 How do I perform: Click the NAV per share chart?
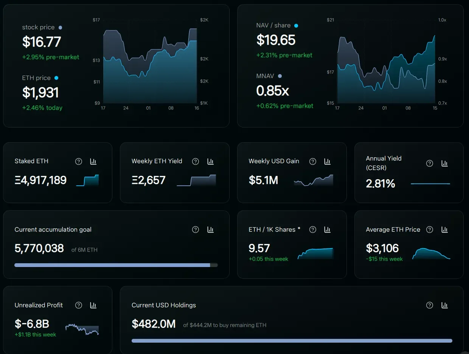(386, 69)
